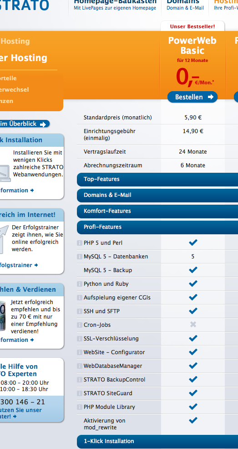Click the info icon next to Cron-Jobs

click(x=80, y=325)
